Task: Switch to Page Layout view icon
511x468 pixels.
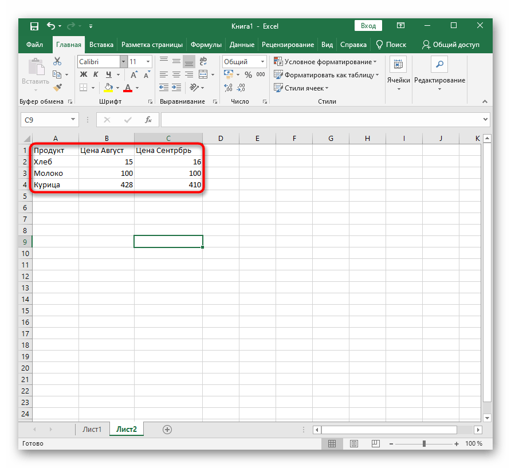Action: pyautogui.click(x=354, y=443)
